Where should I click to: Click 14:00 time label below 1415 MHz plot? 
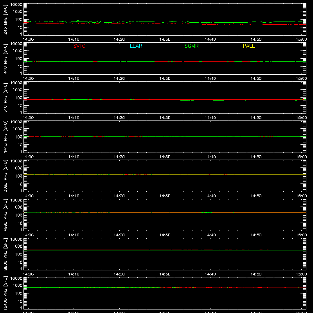point(28,157)
